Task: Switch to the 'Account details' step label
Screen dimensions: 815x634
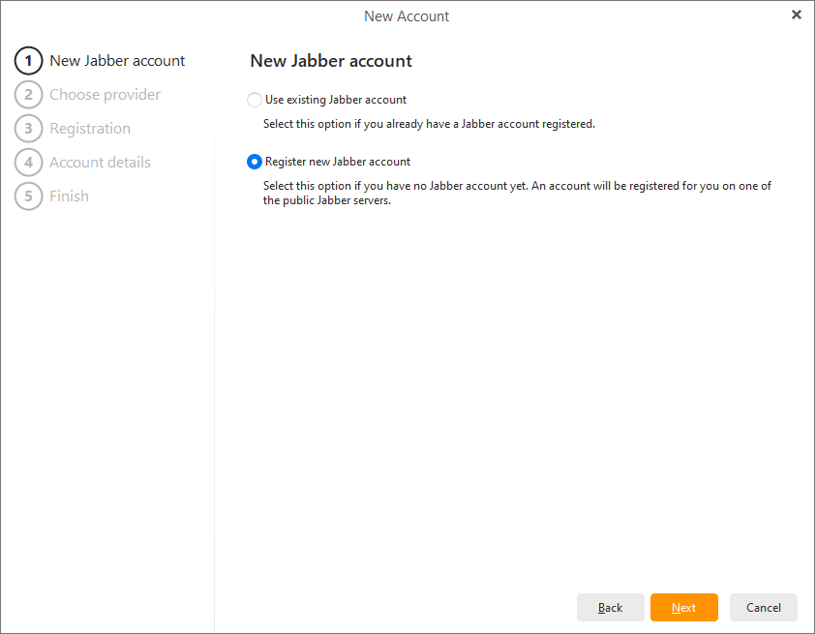Action: pyautogui.click(x=100, y=163)
